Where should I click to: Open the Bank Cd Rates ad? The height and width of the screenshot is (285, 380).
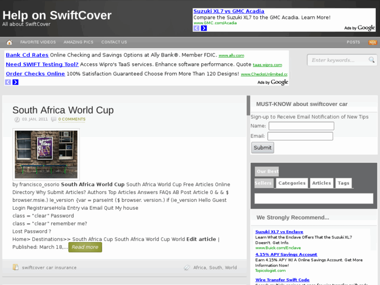[27, 55]
